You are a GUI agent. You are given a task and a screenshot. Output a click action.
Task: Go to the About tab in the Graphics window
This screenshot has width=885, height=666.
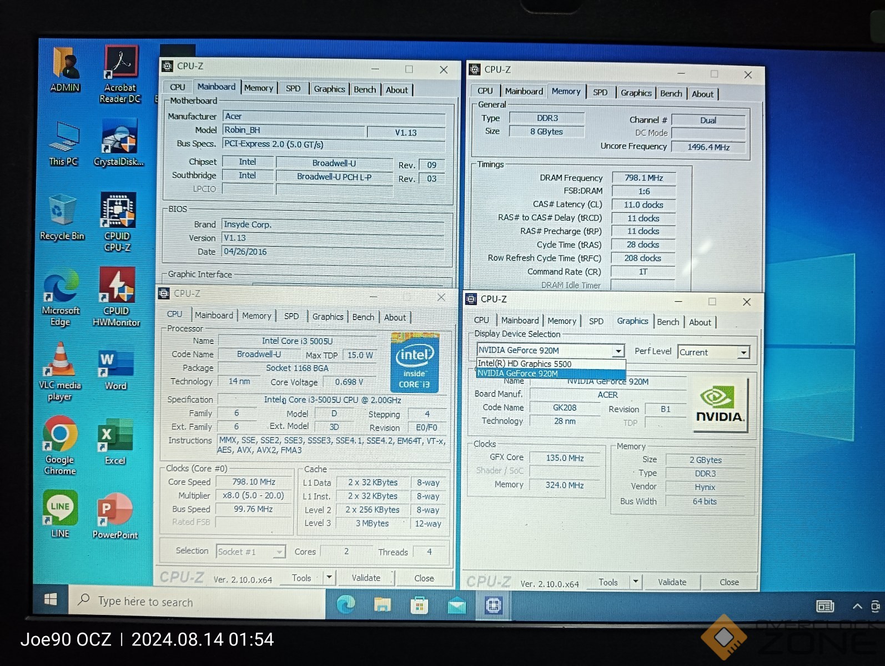[700, 322]
